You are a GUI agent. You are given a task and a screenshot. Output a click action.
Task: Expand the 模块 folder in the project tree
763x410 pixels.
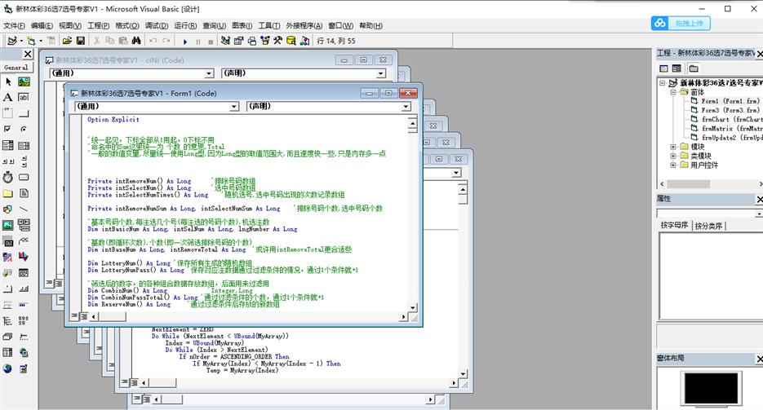tap(673, 147)
